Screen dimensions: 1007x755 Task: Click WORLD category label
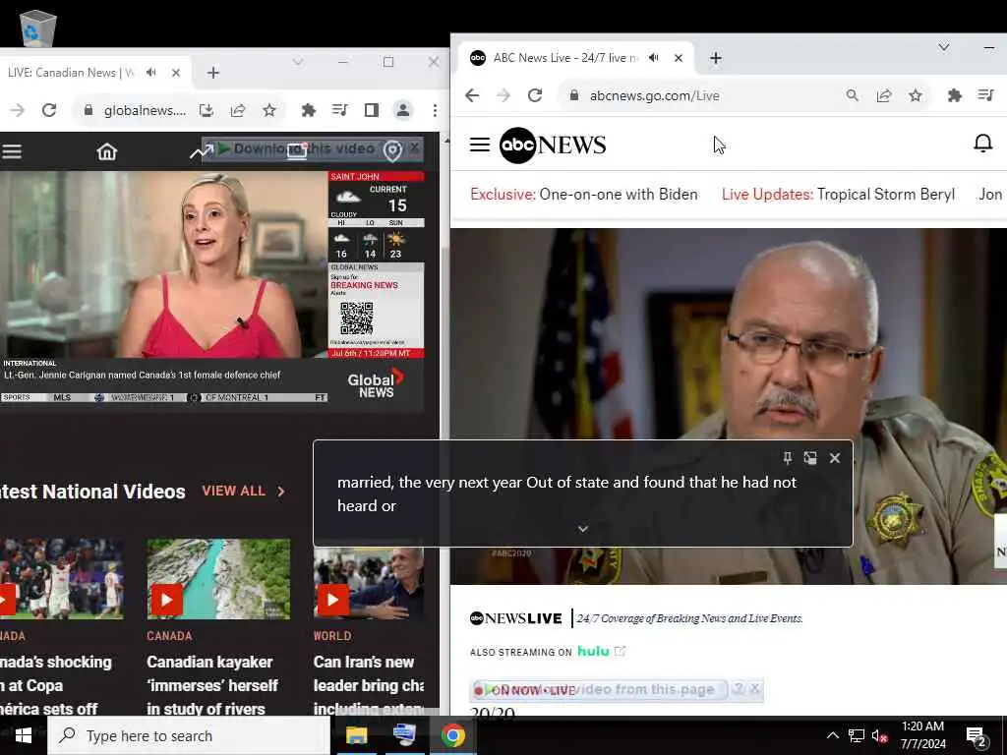[332, 636]
